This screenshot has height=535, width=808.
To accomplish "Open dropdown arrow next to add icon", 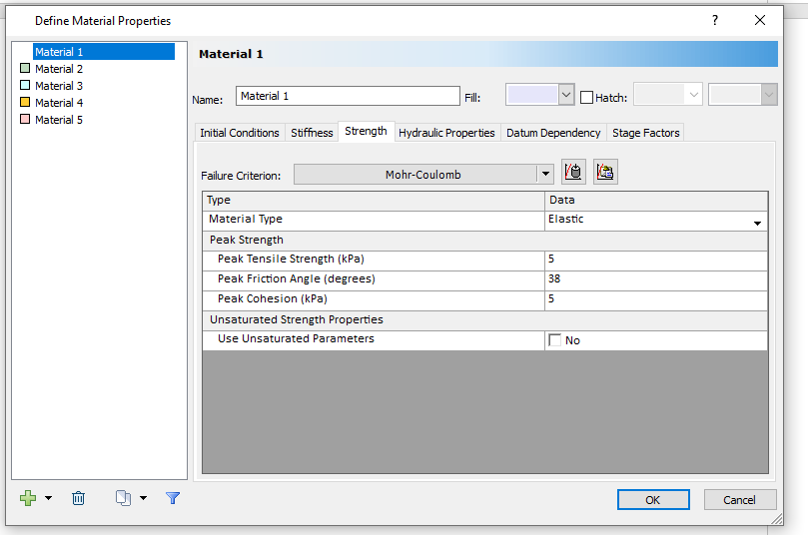I will pyautogui.click(x=48, y=498).
